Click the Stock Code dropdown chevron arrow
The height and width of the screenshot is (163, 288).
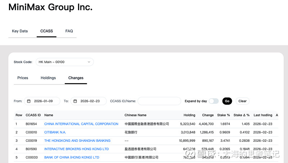pos(89,62)
